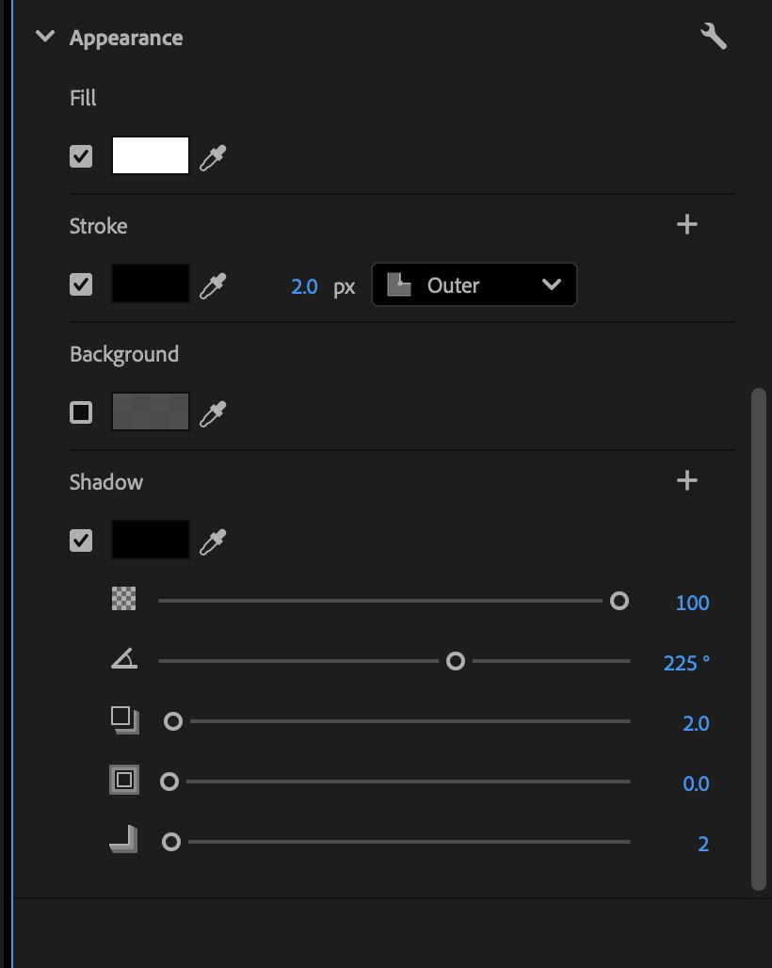Select the Stroke eyedropper tool
This screenshot has width=772, height=968.
pyautogui.click(x=213, y=285)
